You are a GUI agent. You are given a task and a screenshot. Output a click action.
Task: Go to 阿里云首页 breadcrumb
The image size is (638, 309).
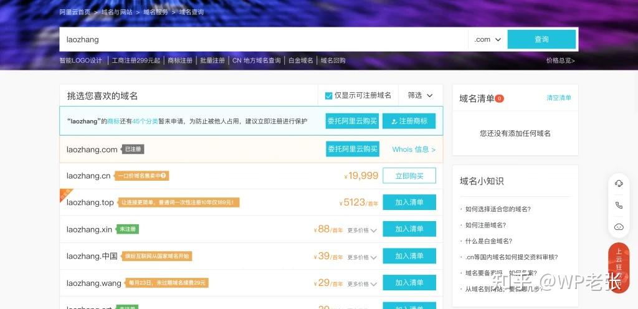tap(75, 12)
